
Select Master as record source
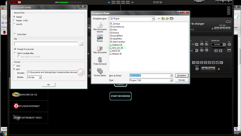click(x=14, y=17)
